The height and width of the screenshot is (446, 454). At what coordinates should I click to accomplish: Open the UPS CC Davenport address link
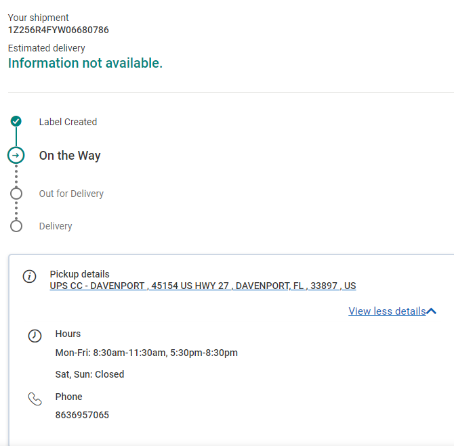tap(203, 286)
